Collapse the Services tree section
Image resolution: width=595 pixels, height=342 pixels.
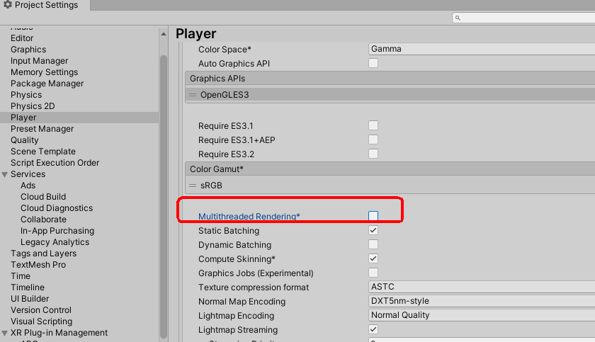click(4, 174)
